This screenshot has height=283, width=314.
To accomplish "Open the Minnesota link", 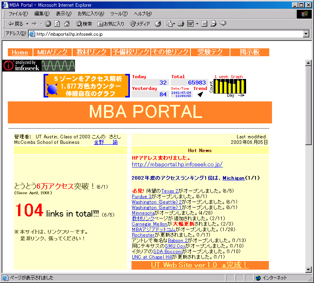I will click(143, 213).
